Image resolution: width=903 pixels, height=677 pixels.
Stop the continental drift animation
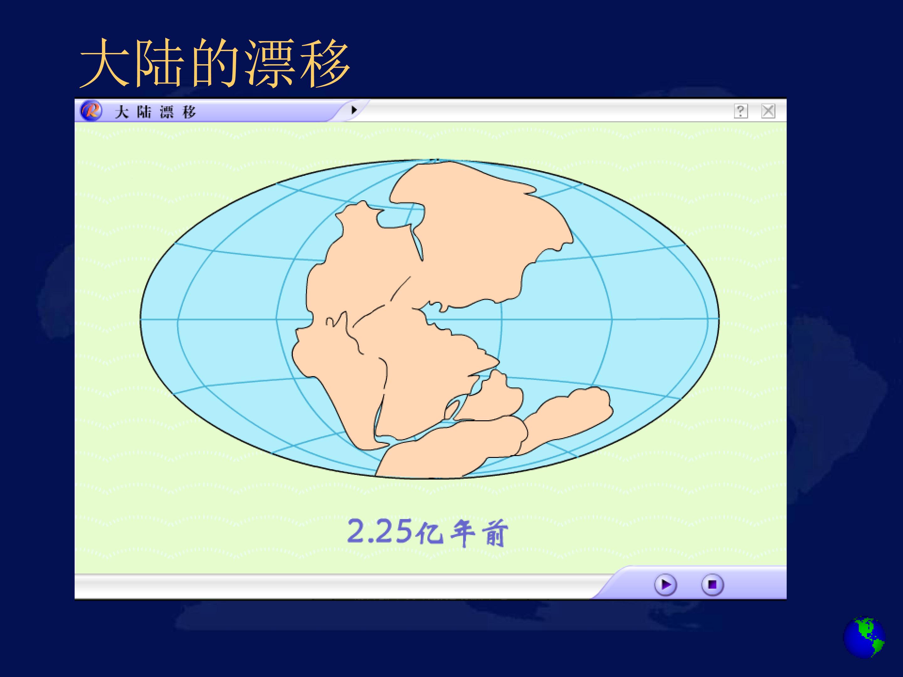coord(712,585)
